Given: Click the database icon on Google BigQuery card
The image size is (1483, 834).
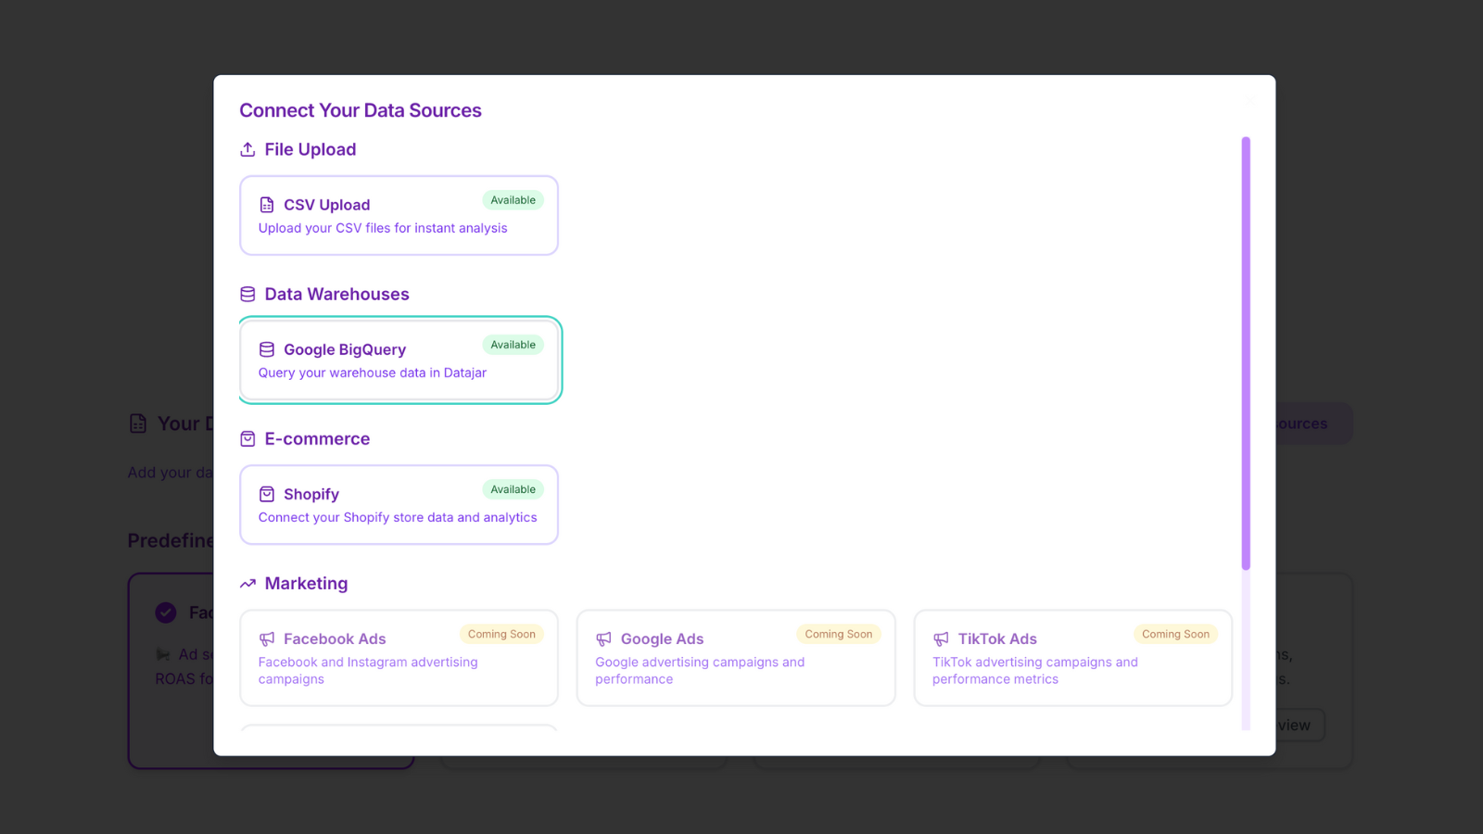Looking at the screenshot, I should point(267,349).
